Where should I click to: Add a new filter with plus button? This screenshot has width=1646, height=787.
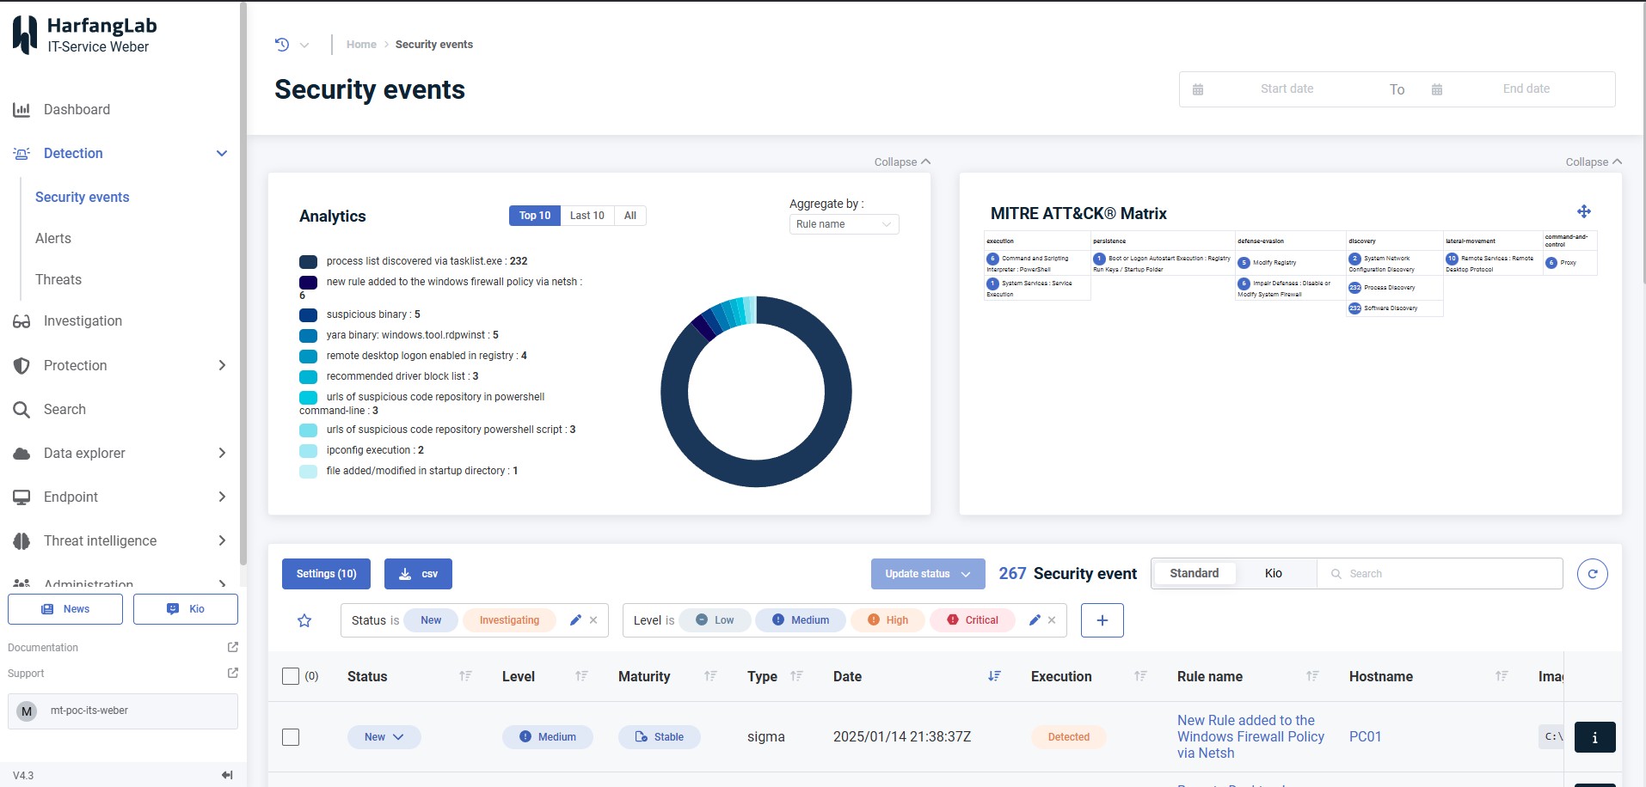coord(1102,620)
